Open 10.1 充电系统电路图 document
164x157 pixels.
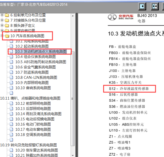(32, 41)
